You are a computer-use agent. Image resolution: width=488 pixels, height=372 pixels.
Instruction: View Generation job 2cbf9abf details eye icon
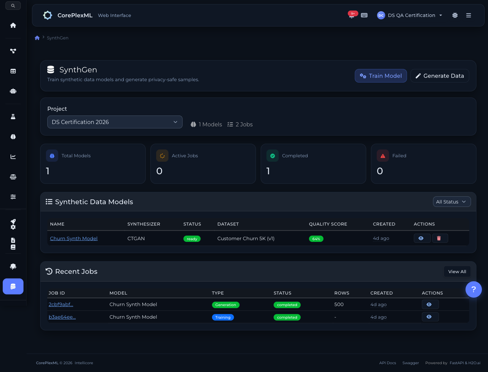[429, 305]
